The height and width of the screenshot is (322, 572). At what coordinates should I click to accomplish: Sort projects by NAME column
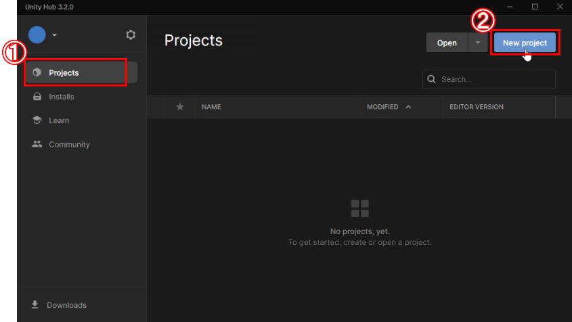point(211,107)
